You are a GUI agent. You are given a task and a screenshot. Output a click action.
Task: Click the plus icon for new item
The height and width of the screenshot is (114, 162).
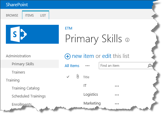pyautogui.click(x=68, y=56)
